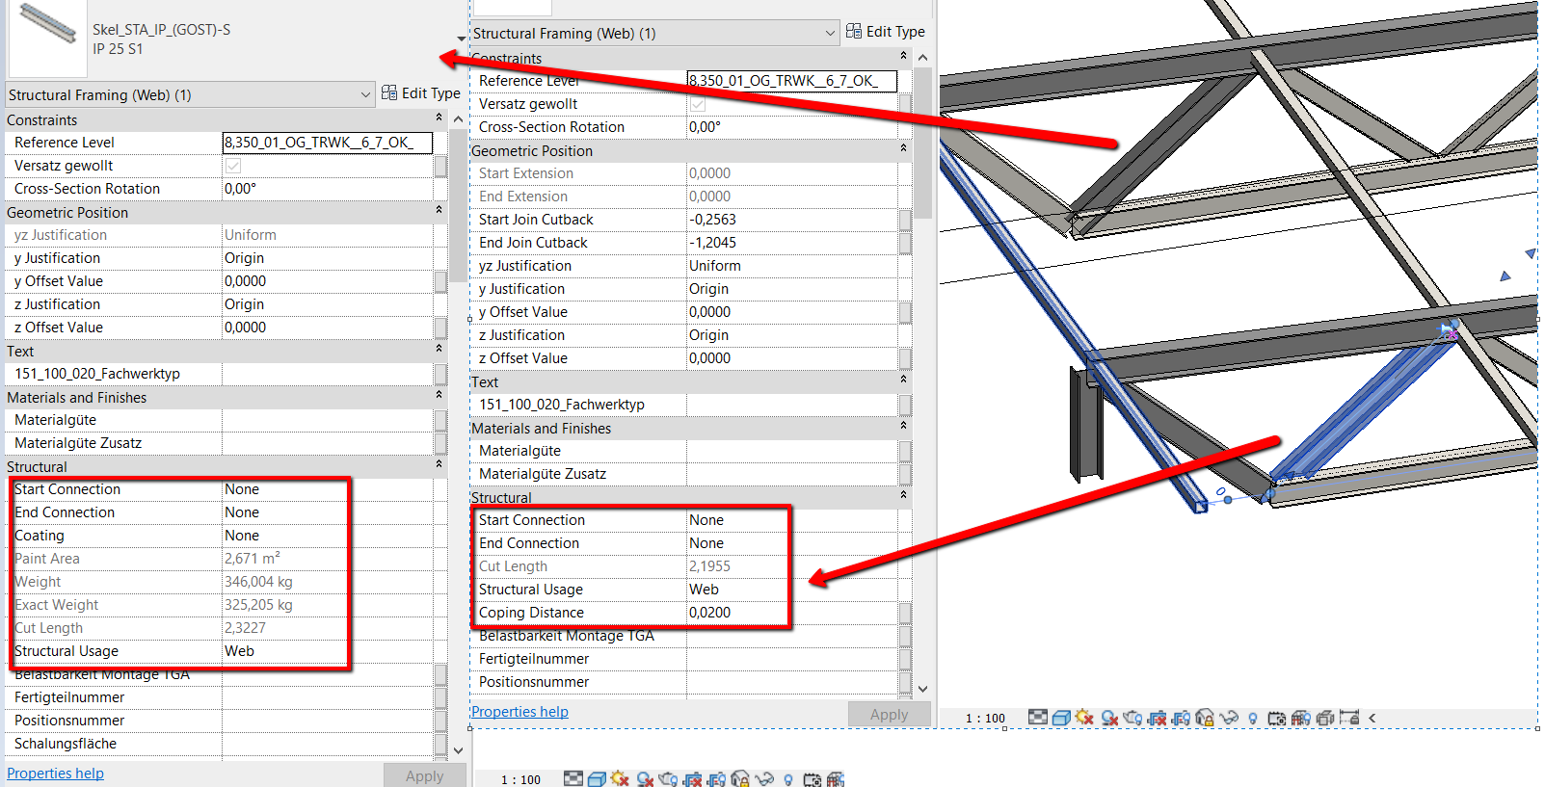Open Properties help link in left panel
This screenshot has height=787, width=1545.
(x=55, y=774)
